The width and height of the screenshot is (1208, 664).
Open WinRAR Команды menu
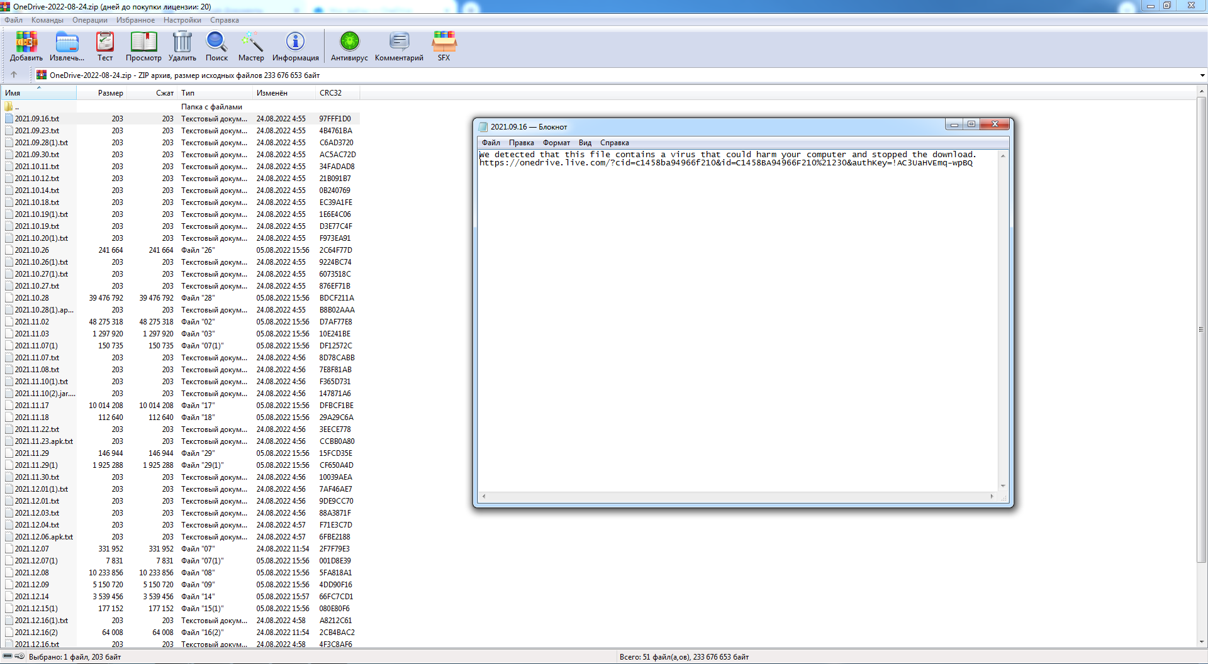click(47, 20)
